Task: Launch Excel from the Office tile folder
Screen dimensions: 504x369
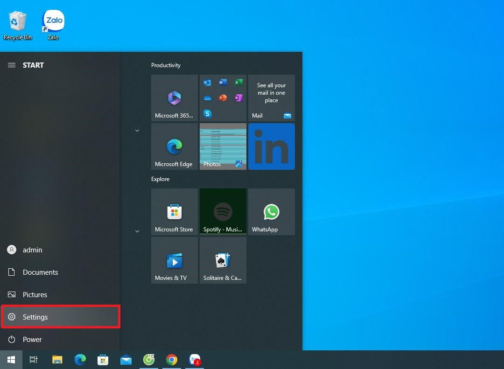Action: click(238, 83)
